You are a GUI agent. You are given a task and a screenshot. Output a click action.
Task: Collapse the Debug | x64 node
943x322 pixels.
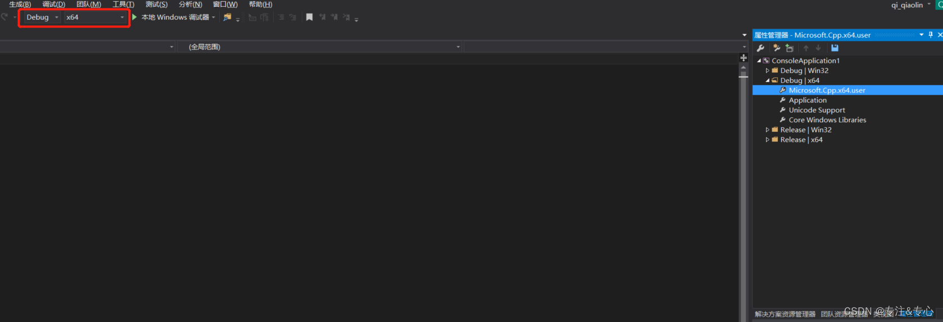[x=768, y=81]
